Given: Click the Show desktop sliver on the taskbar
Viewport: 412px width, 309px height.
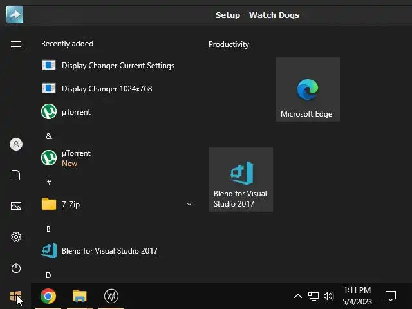Looking at the screenshot, I should pos(410,296).
